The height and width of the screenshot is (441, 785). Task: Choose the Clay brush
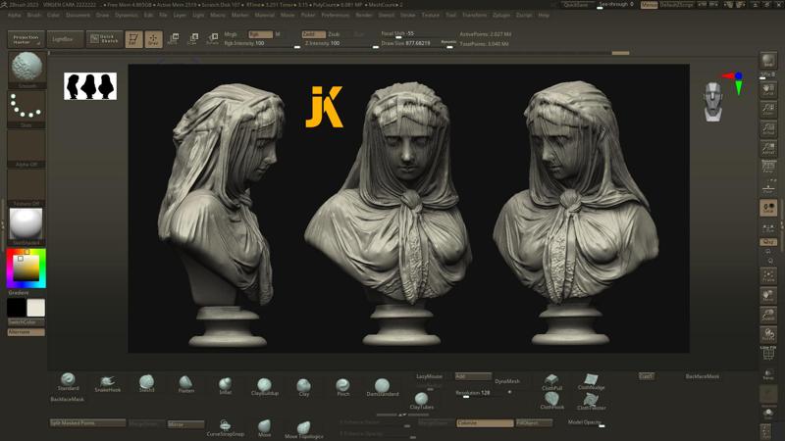pyautogui.click(x=303, y=387)
